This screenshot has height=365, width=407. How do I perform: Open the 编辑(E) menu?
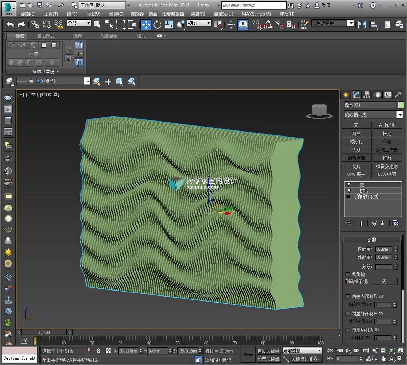click(x=28, y=14)
